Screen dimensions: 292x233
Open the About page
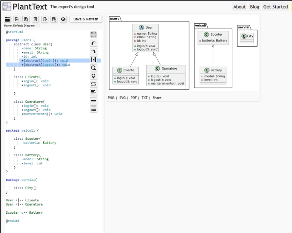point(239,7)
